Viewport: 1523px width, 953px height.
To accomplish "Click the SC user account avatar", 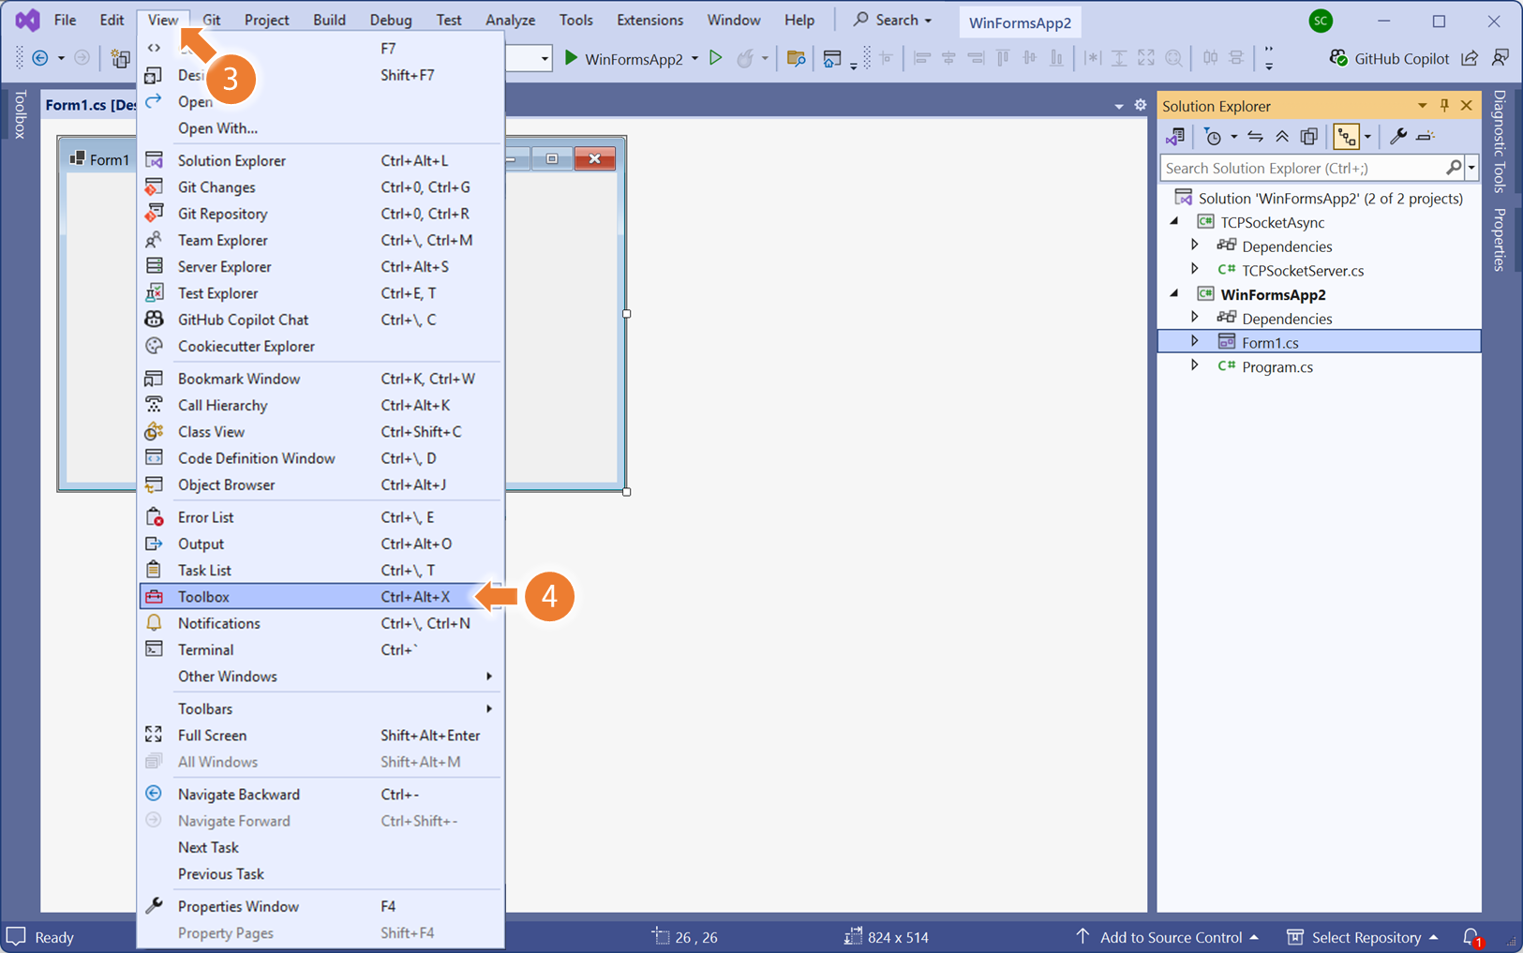I will 1321,21.
